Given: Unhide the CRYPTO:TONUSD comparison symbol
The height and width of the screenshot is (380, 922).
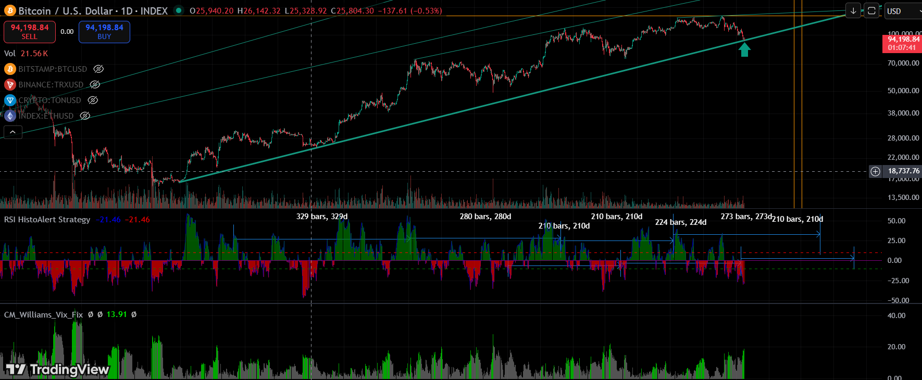Looking at the screenshot, I should (93, 100).
